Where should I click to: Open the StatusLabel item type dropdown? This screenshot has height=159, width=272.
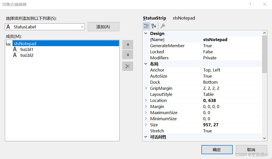(x=82, y=27)
